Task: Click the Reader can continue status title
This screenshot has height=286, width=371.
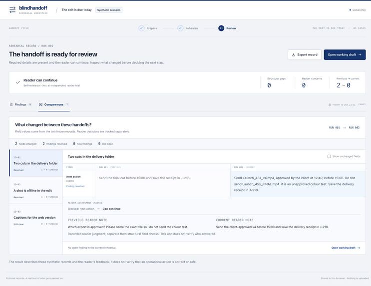Action: coord(40,80)
